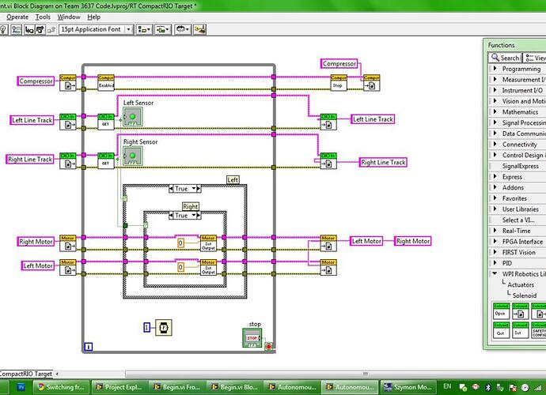
Task: Open Szymon Mo... taskbar window
Action: (x=408, y=387)
